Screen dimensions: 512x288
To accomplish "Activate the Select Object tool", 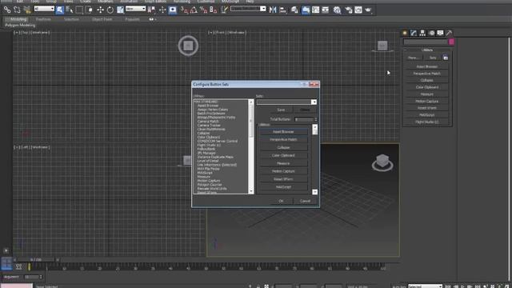I will [x=60, y=10].
